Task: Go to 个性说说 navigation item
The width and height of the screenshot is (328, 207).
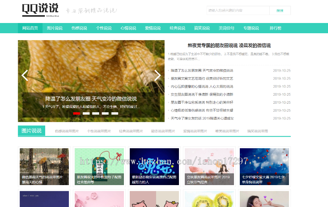Action: click(104, 28)
